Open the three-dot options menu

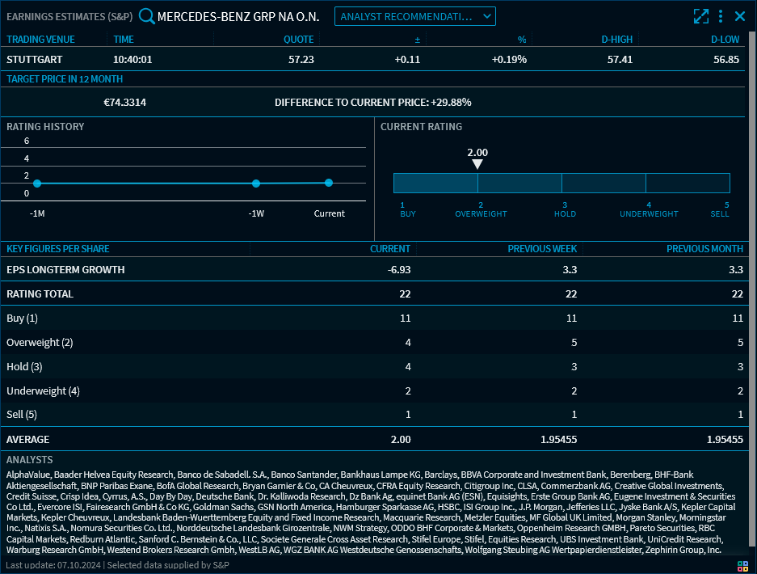(x=720, y=16)
